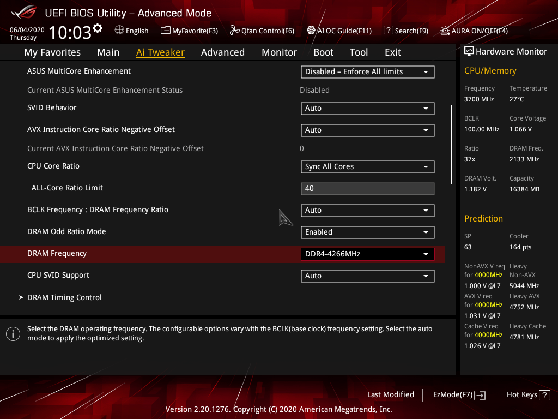Image resolution: width=558 pixels, height=419 pixels.
Task: Click the Hardware Monitor panel icon
Action: coord(469,51)
